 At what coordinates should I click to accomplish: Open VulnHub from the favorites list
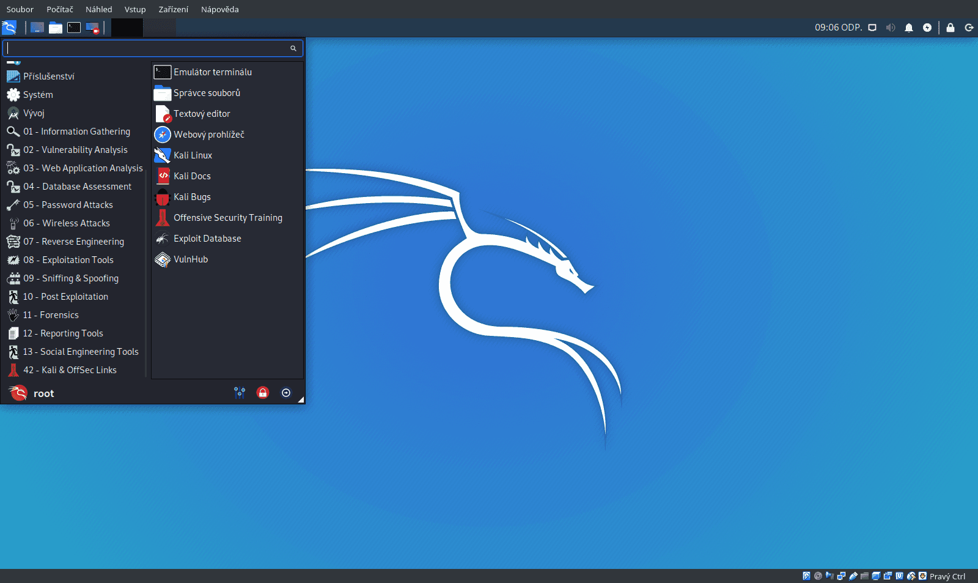190,259
